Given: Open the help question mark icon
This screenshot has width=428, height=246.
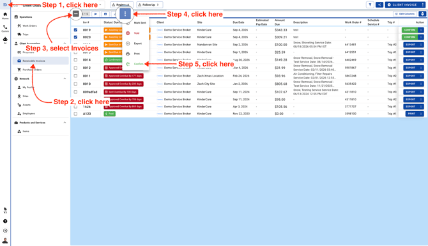Looking at the screenshot, I should 5,221.
